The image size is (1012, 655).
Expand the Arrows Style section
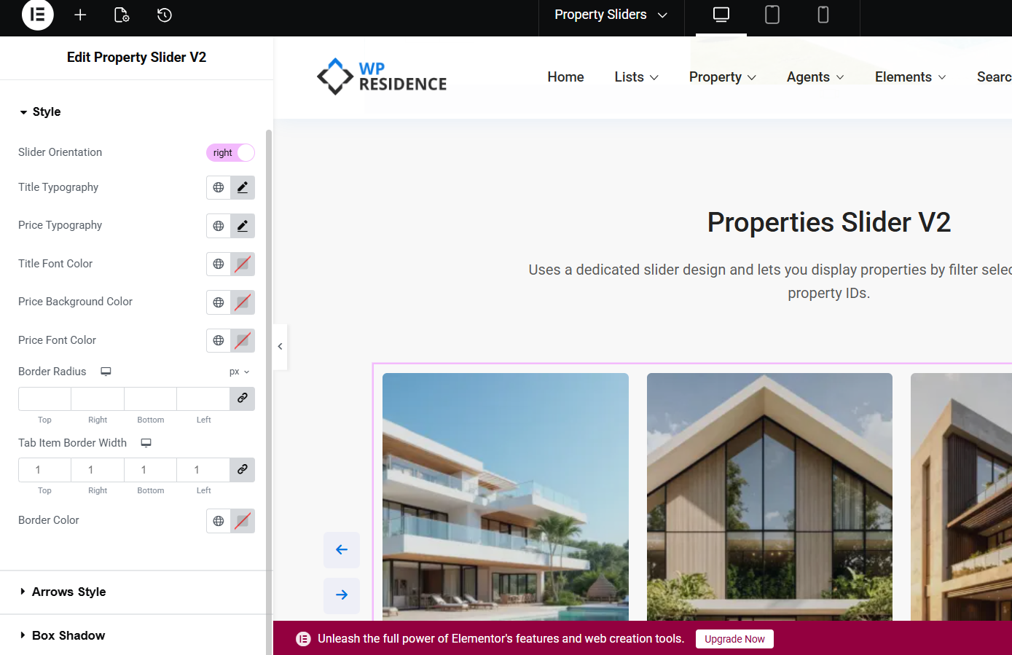point(69,592)
